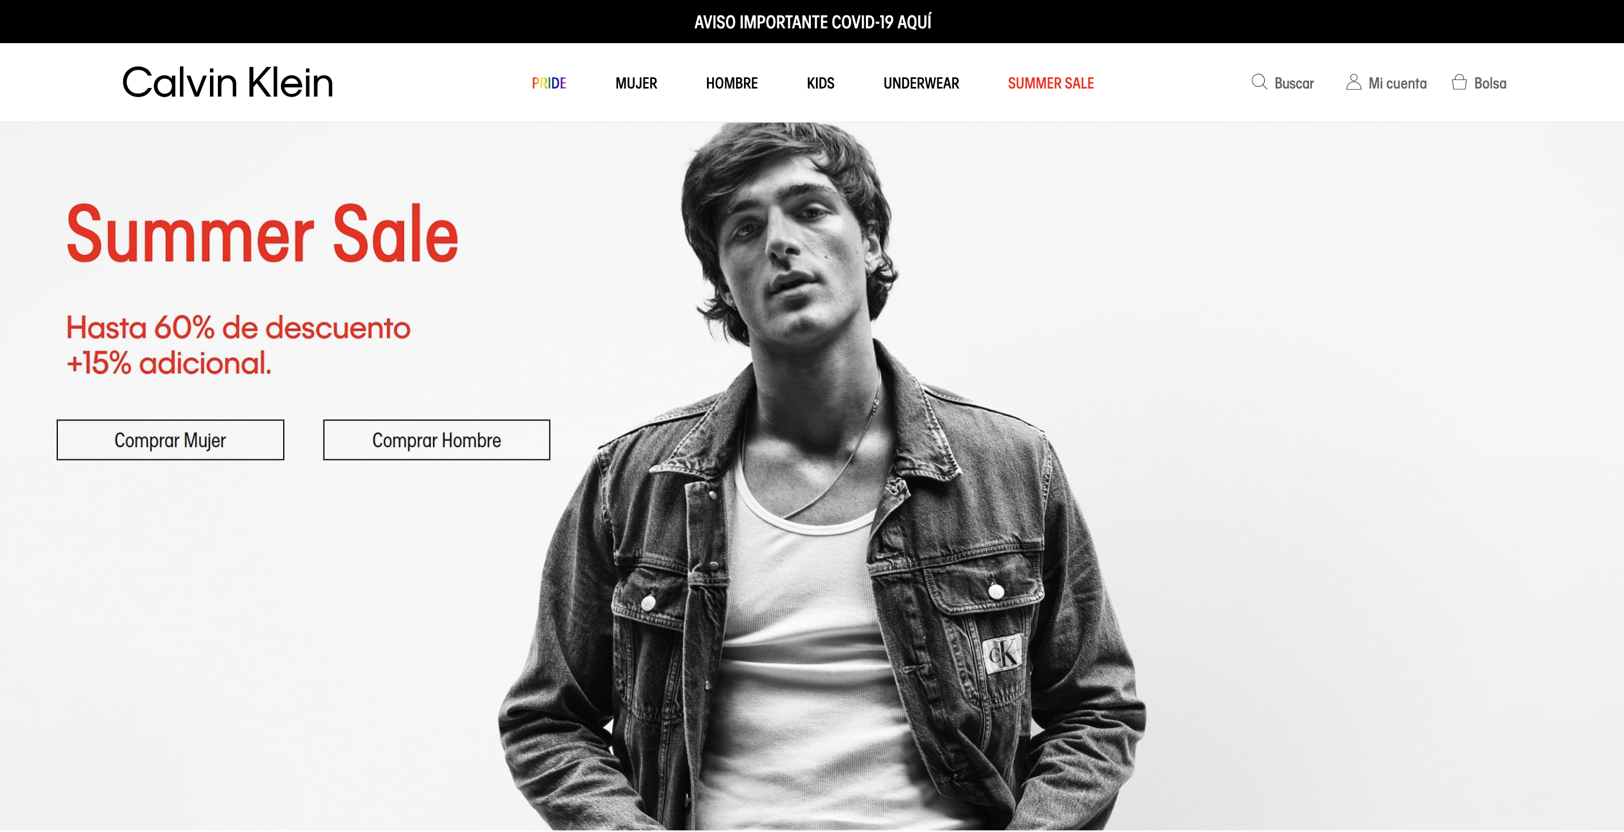This screenshot has height=832, width=1624.
Task: Click the large Summer Sale headline
Action: pyautogui.click(x=262, y=233)
